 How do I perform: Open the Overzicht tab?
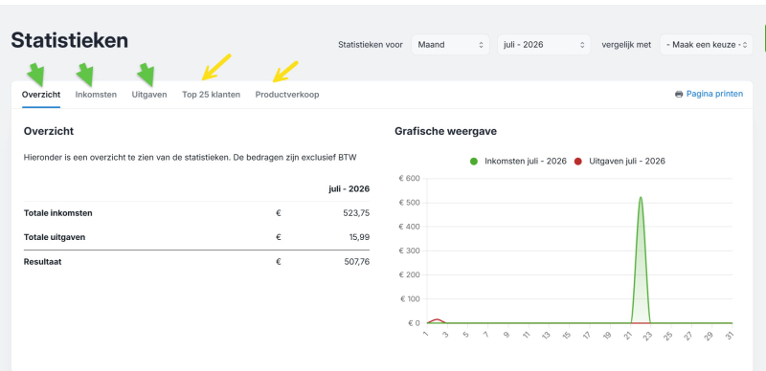[41, 95]
